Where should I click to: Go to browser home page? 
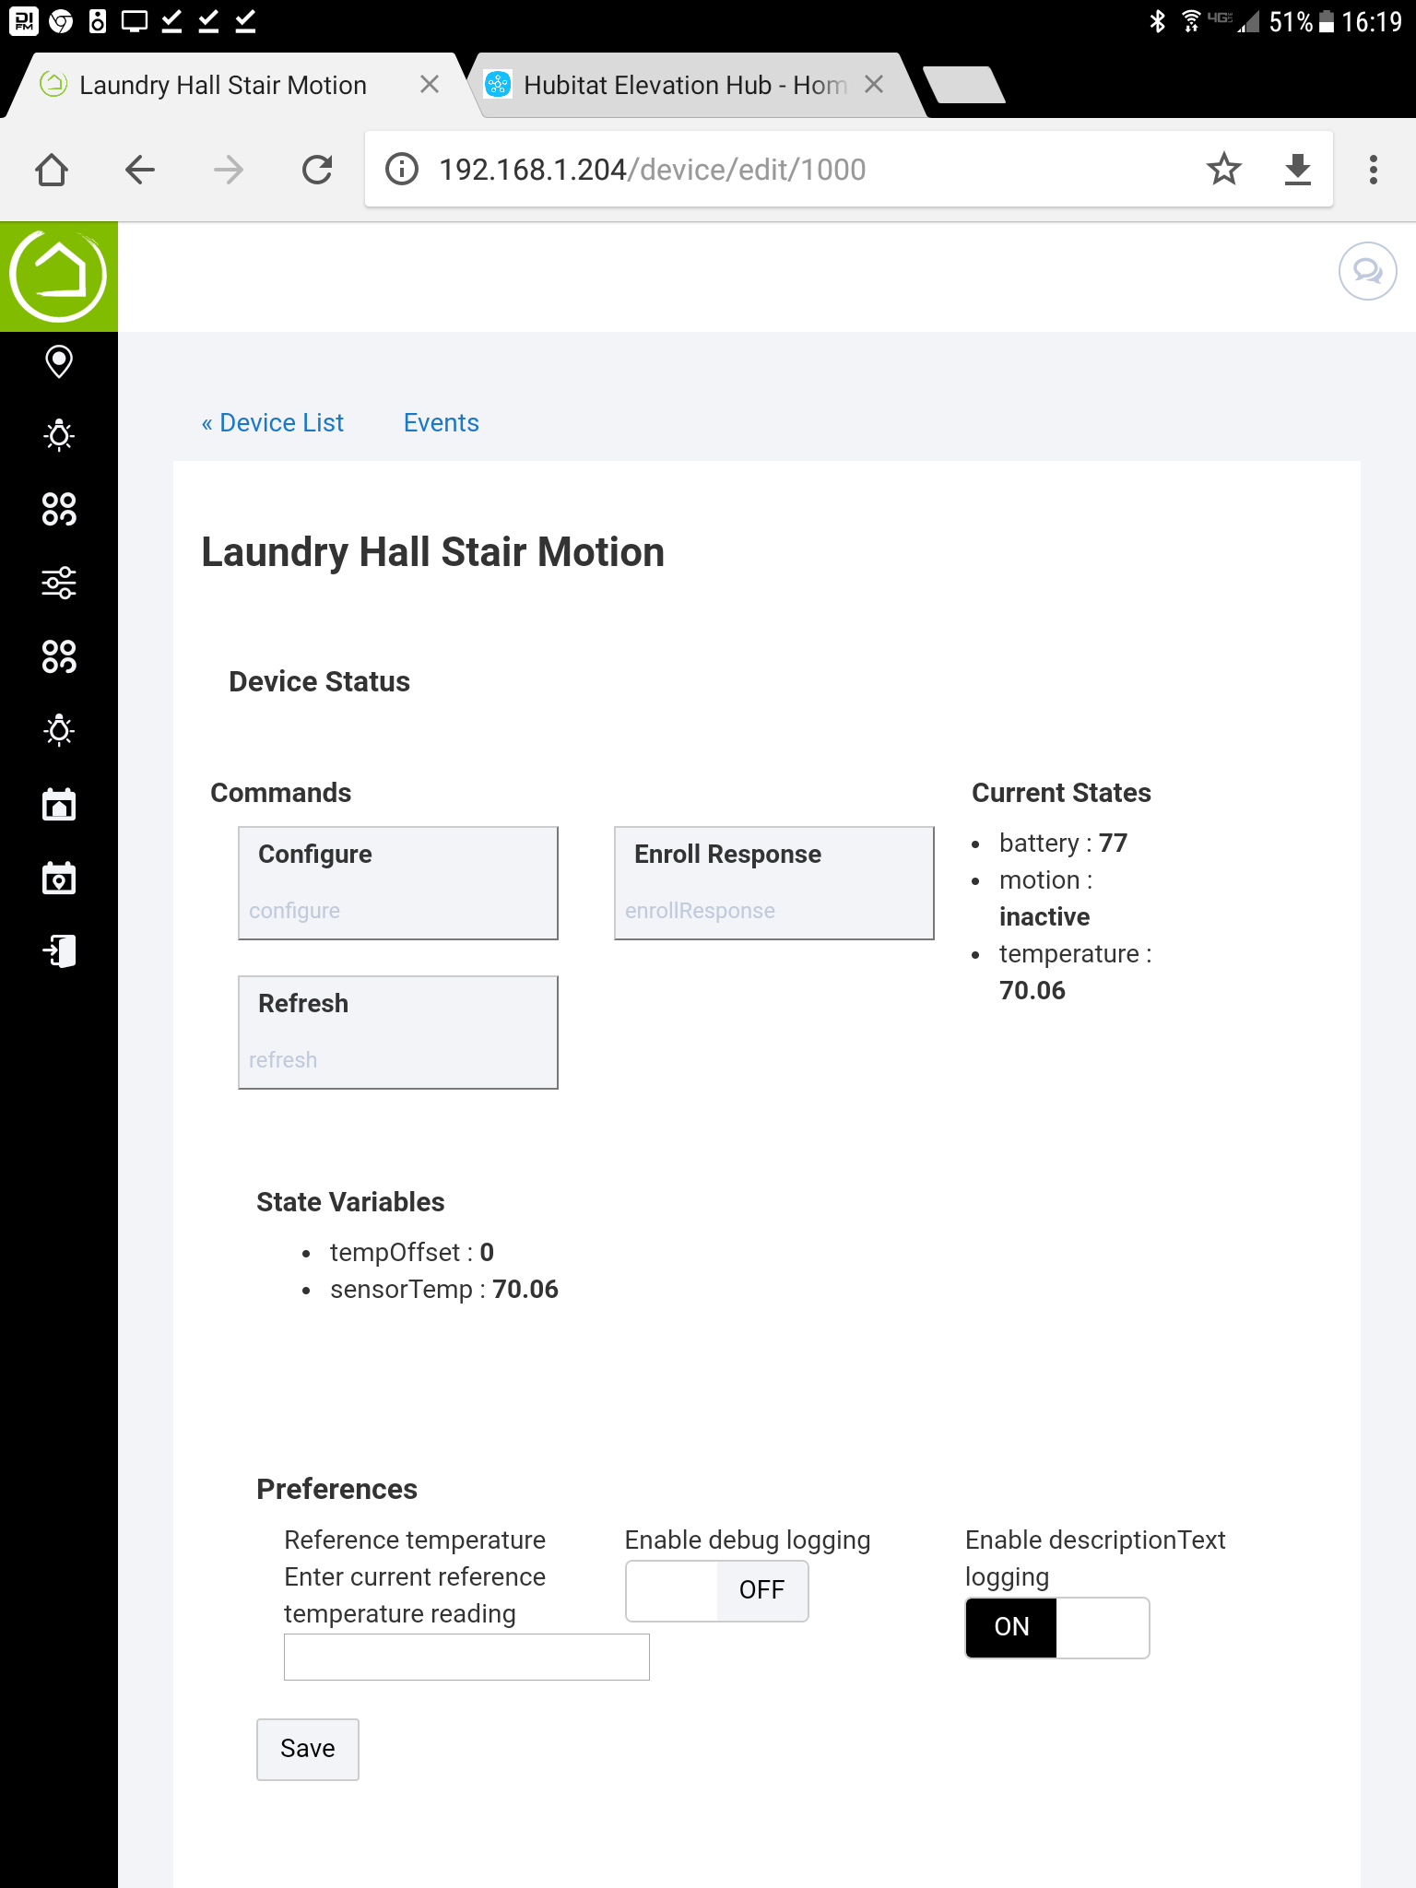tap(52, 170)
